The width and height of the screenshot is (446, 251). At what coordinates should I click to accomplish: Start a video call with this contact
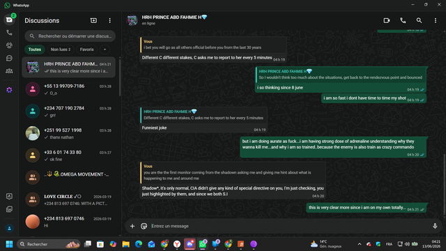coord(387,20)
